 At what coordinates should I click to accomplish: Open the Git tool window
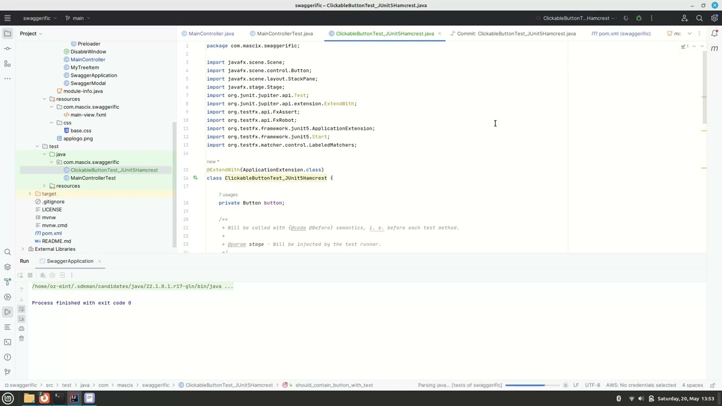[x=7, y=372]
